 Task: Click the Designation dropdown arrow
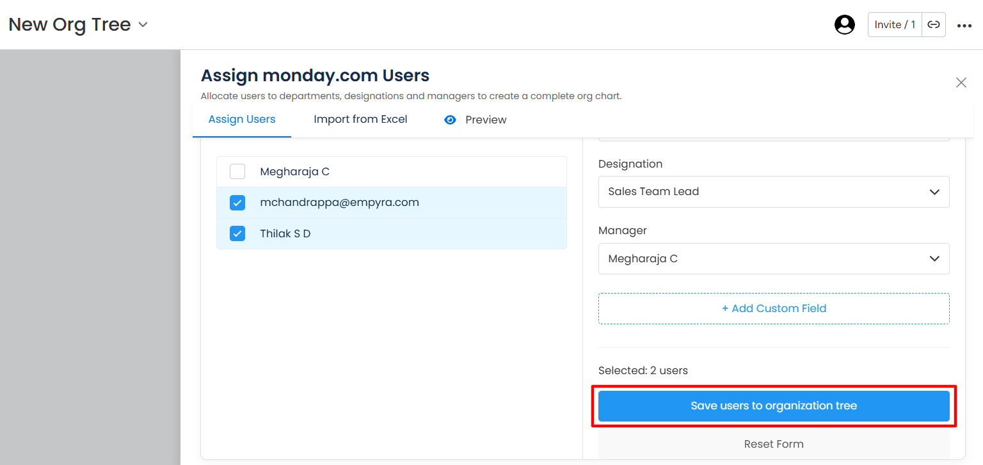(934, 192)
